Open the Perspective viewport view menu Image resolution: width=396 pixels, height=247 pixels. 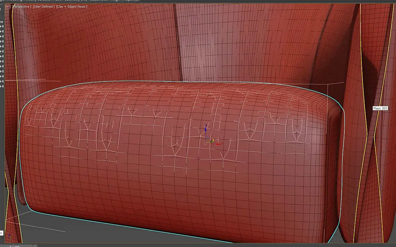tap(22, 7)
